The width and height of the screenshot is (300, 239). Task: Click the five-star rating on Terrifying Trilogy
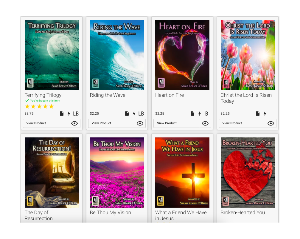point(39,106)
